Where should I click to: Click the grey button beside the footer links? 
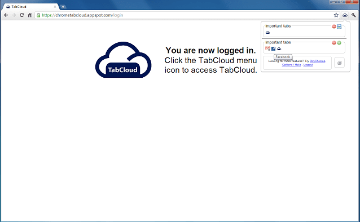(x=339, y=63)
